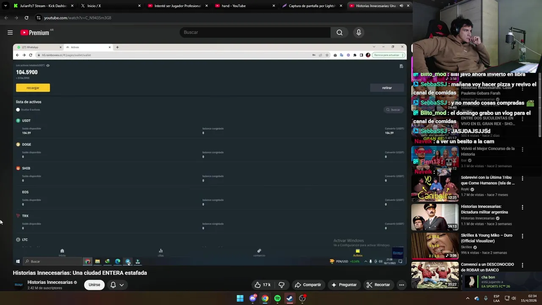Image resolution: width=542 pixels, height=305 pixels.
Task: Start voice search with the microphone icon
Action: [x=359, y=32]
